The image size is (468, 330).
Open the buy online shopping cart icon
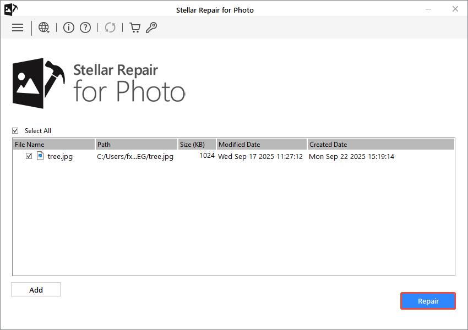point(134,28)
